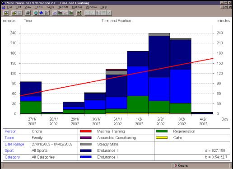
Task: Click the Category link in the info table
Action: coord(12,157)
